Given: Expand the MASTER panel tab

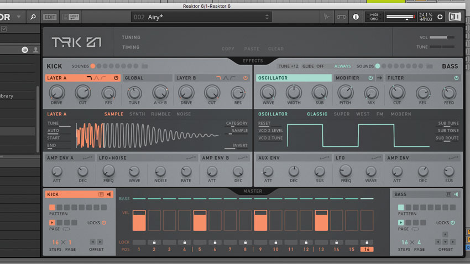Looking at the screenshot, I should point(253,191).
